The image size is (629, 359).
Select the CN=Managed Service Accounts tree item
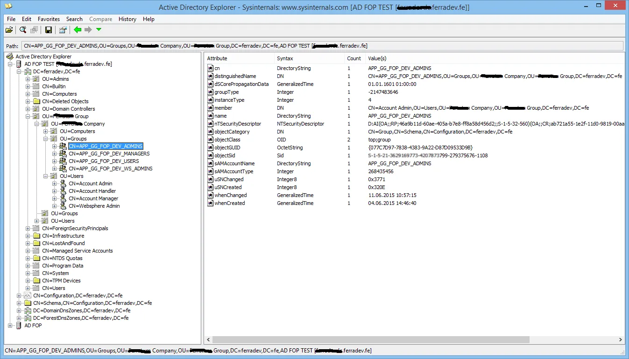(78, 251)
